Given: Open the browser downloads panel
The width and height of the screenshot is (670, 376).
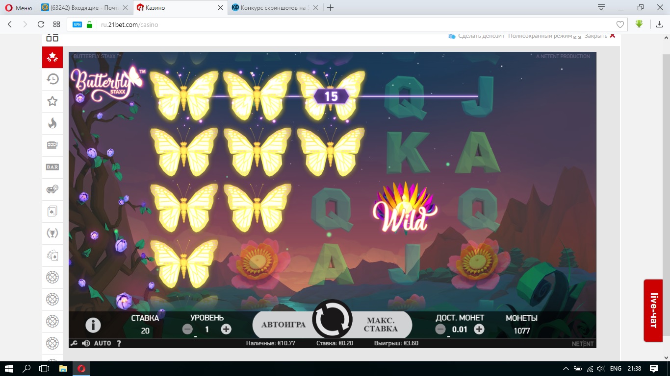Looking at the screenshot, I should pyautogui.click(x=660, y=24).
